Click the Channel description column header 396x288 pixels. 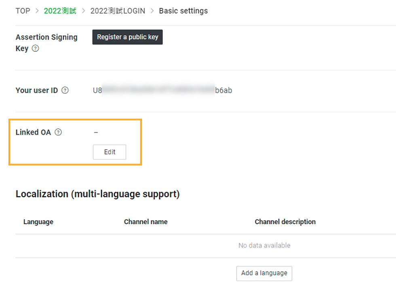[285, 222]
